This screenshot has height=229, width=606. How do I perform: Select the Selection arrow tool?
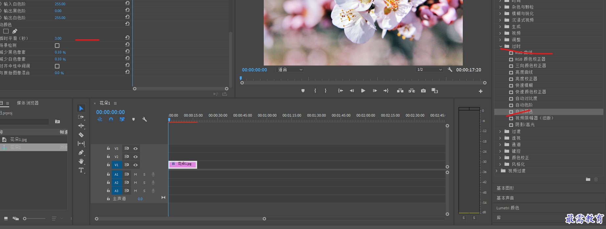[x=81, y=108]
